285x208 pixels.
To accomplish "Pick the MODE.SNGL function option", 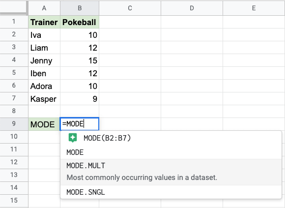I will tap(171, 192).
